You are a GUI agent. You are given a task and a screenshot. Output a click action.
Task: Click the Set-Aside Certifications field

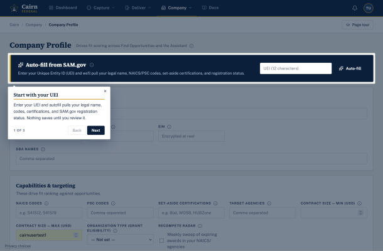pos(191,213)
